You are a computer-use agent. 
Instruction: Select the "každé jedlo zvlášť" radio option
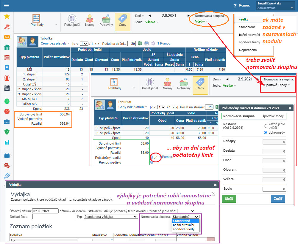point(266,126)
